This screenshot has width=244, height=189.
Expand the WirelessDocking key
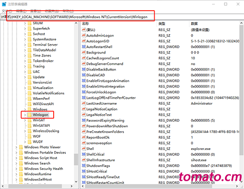(x=25, y=131)
